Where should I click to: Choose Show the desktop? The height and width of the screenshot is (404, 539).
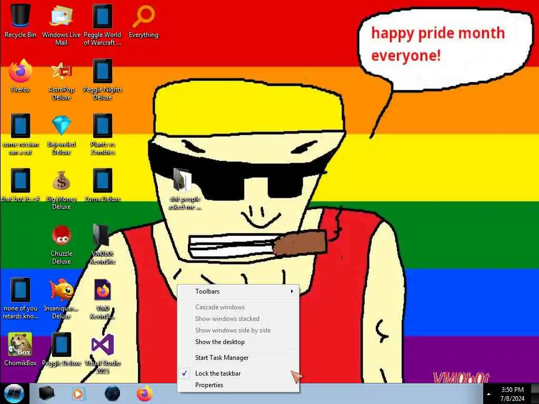(238, 342)
